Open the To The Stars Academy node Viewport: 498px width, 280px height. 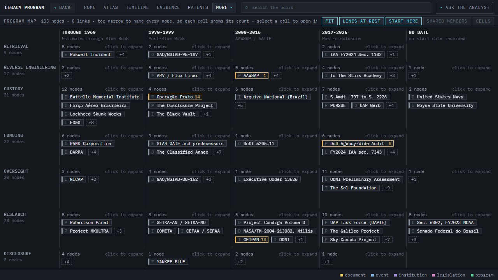[x=354, y=75]
